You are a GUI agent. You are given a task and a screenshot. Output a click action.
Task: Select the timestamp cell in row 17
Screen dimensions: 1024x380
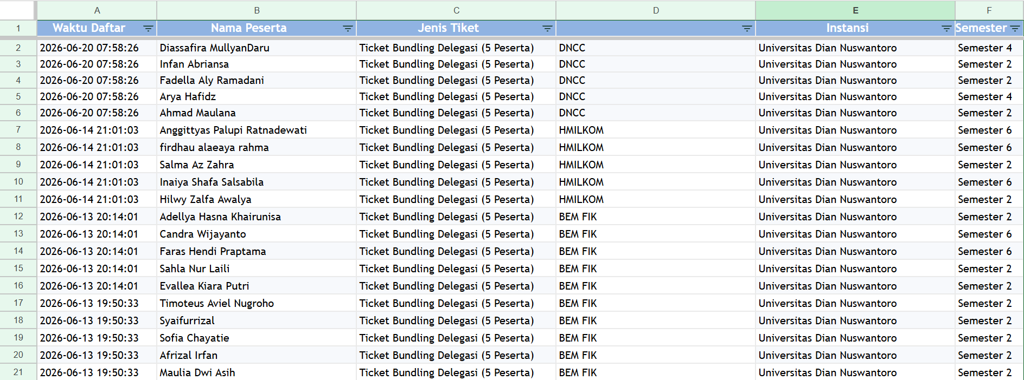tap(97, 303)
